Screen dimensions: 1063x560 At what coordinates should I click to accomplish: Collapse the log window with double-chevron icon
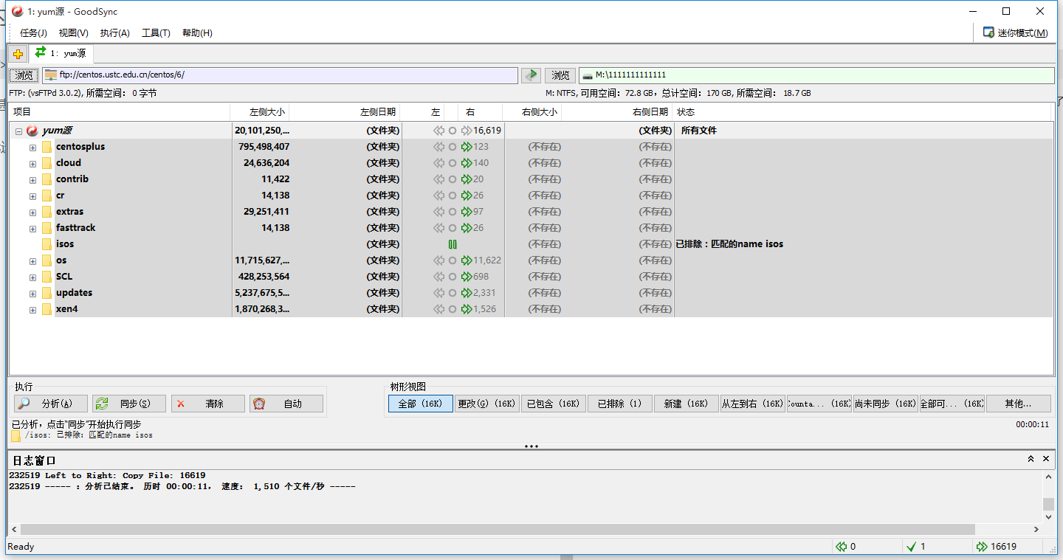1031,459
